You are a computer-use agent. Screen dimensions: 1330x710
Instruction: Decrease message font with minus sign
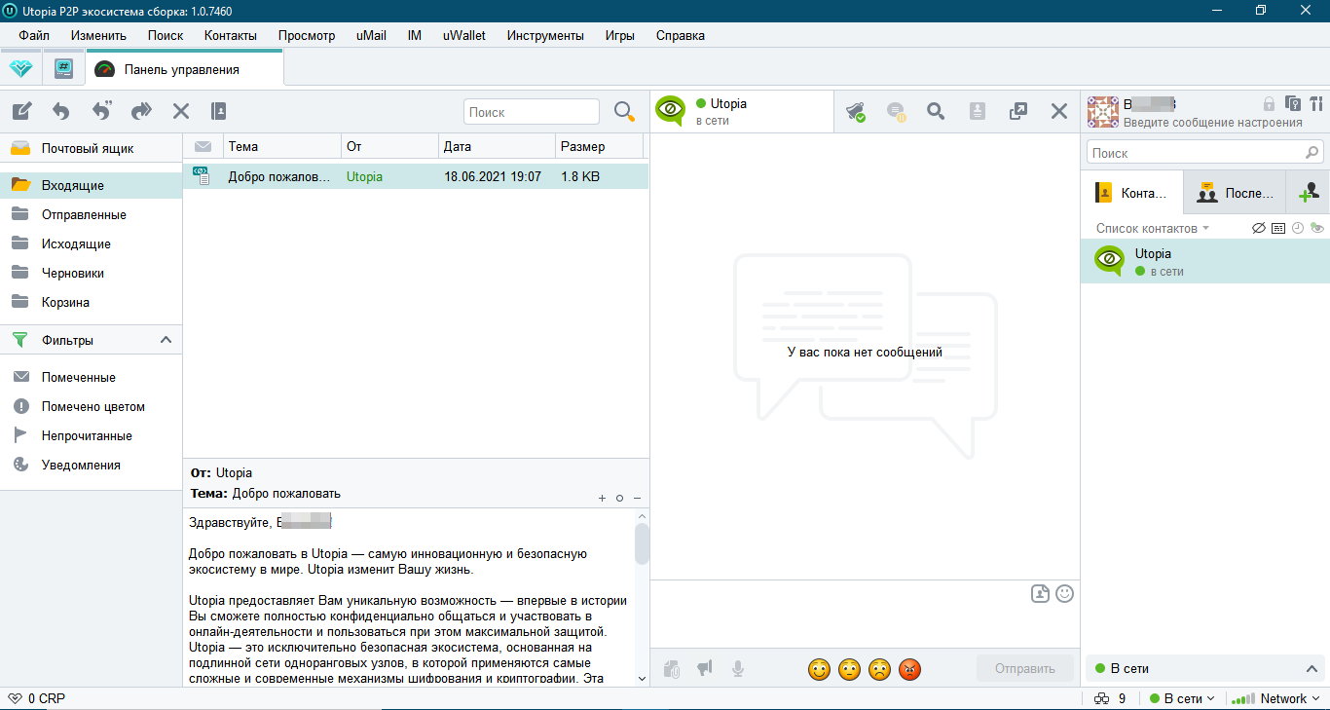click(637, 498)
